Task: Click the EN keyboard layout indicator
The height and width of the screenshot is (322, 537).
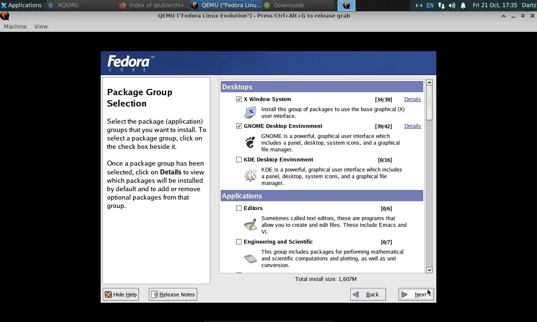Action: [x=430, y=5]
